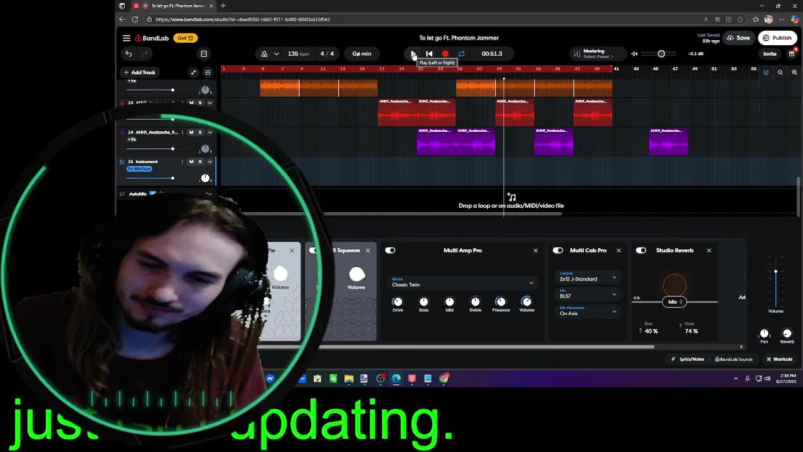Click the Edge icon in the taskbar
The width and height of the screenshot is (803, 452).
[x=396, y=379]
